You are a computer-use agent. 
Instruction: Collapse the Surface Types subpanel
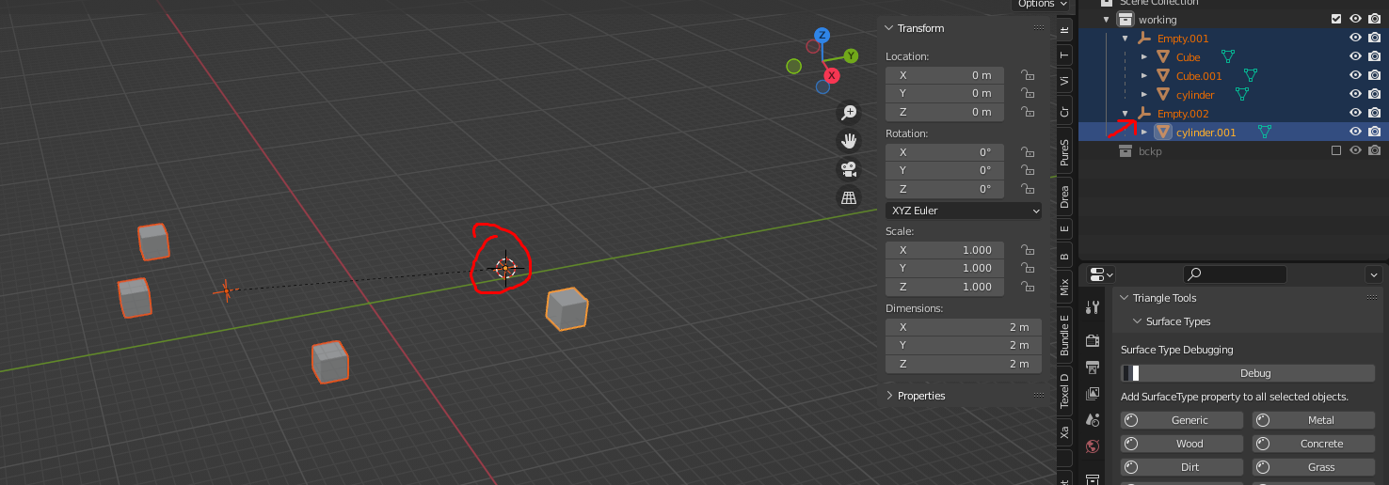pos(1137,321)
